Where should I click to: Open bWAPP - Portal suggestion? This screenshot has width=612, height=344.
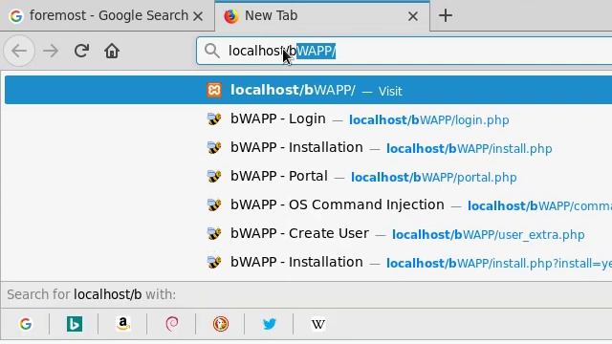308,176
